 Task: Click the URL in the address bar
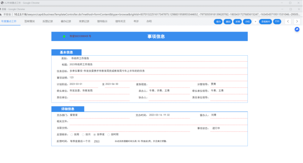(x=157, y=15)
